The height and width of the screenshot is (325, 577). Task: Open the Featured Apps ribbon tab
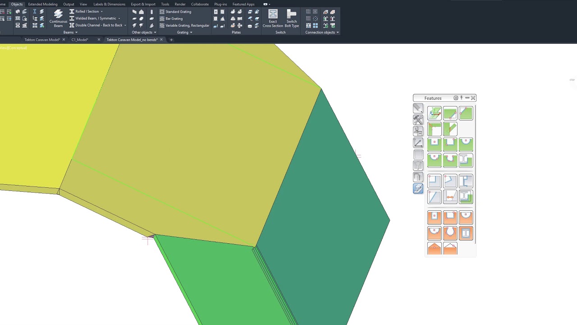(243, 4)
